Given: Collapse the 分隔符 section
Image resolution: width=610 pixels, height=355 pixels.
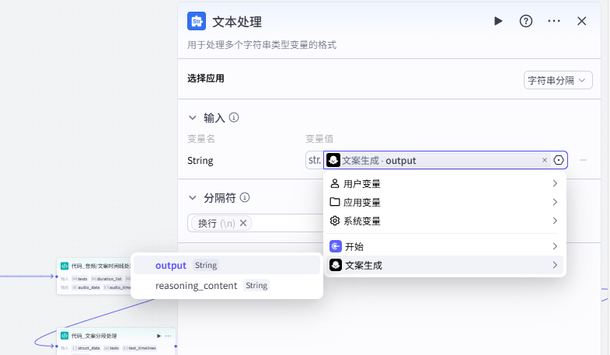Looking at the screenshot, I should tap(193, 198).
